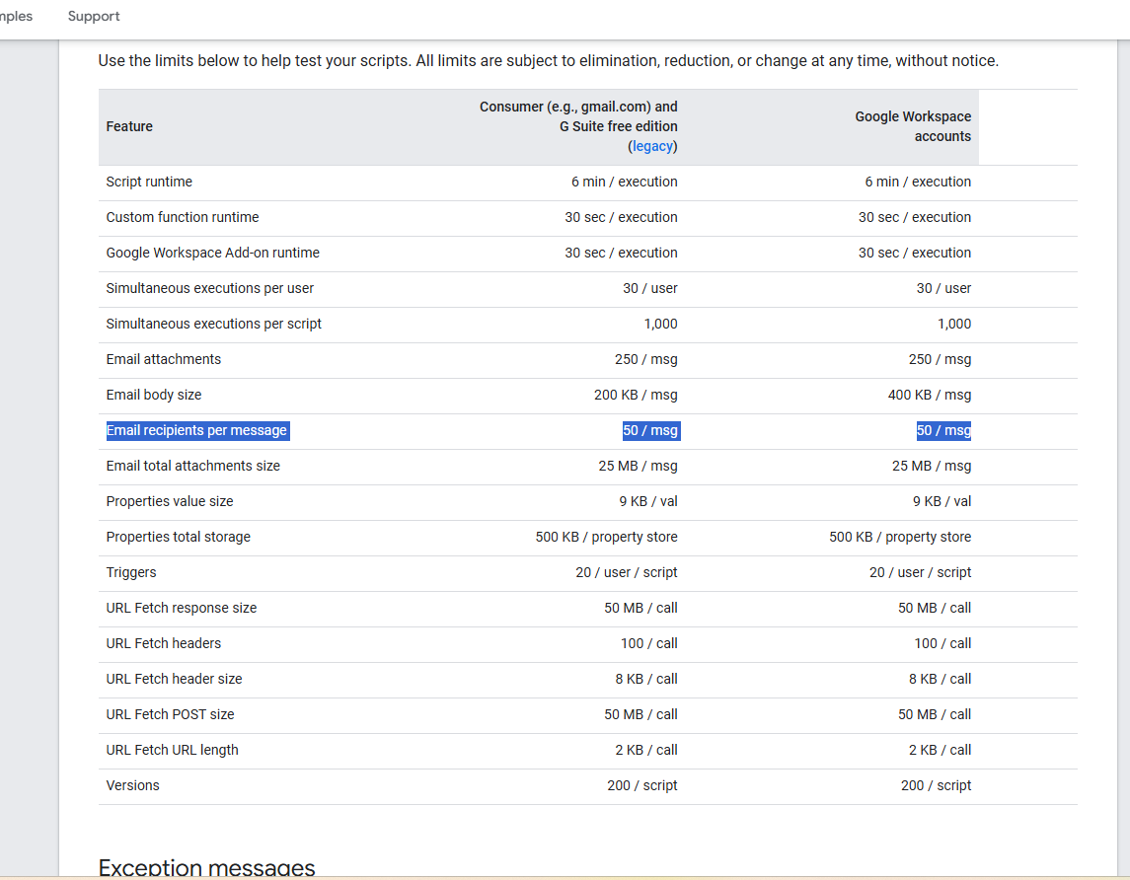Click the Email total attachments size label
Image resolution: width=1130 pixels, height=880 pixels.
[x=192, y=466]
